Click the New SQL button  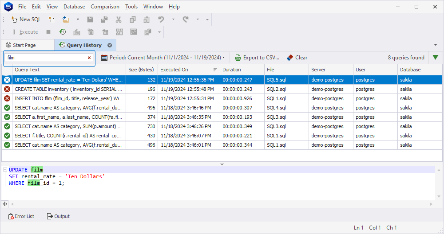[x=26, y=19]
